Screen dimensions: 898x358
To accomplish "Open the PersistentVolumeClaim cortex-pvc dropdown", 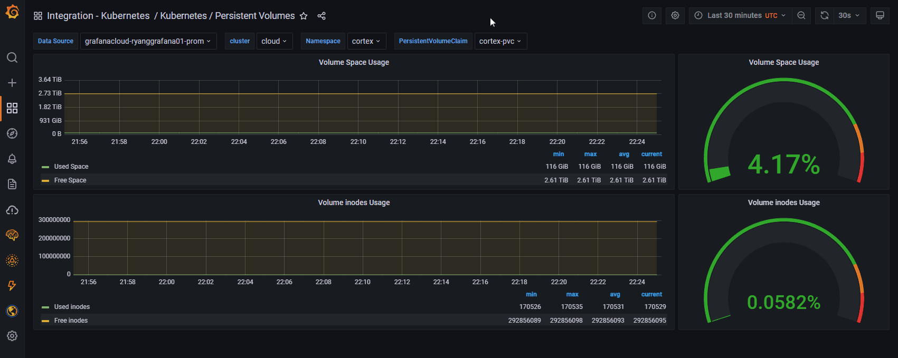I will (500, 41).
